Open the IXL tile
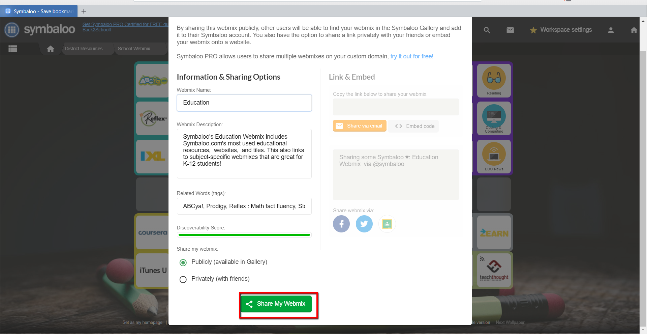 coord(153,156)
